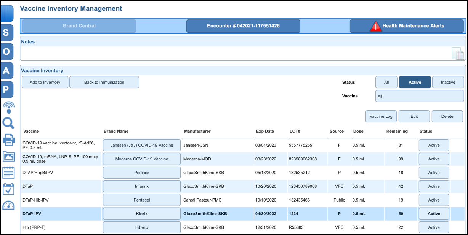The image size is (468, 235).
Task: Open the Vaccine Log
Action: click(x=381, y=116)
